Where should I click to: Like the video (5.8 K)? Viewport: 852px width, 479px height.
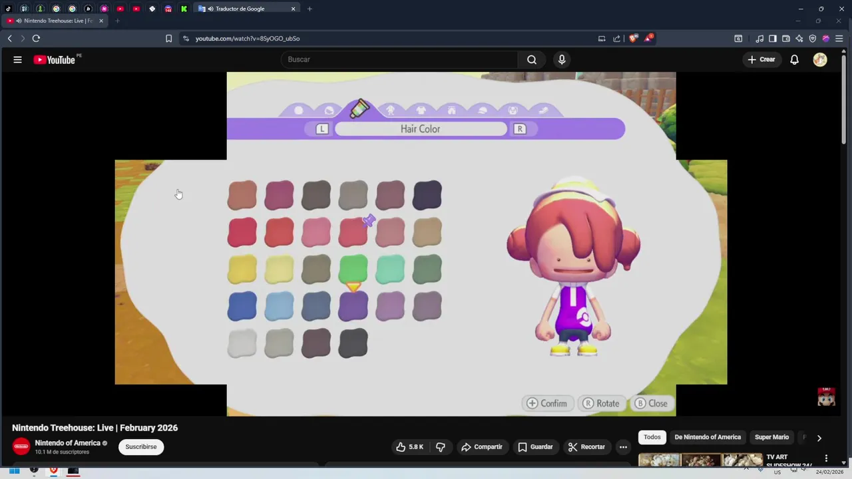tap(409, 447)
